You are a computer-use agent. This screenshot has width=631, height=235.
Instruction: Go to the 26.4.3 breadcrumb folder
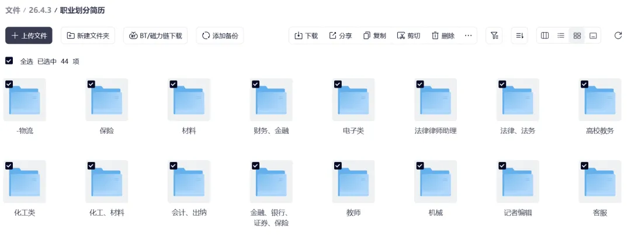click(x=40, y=11)
